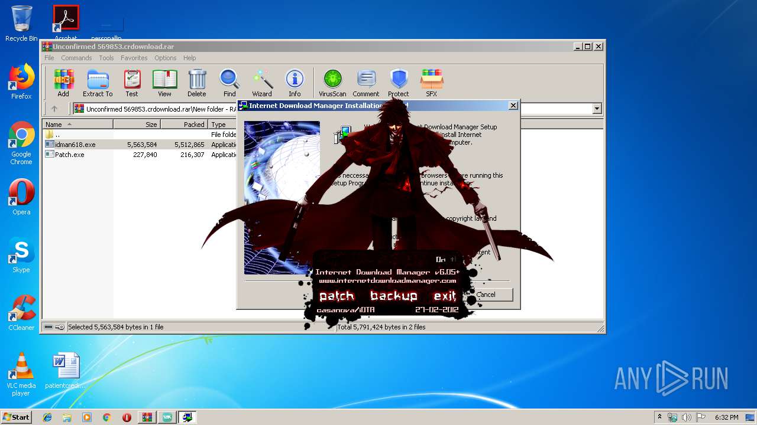The width and height of the screenshot is (757, 425).
Task: Open Firefox desktop shortcut
Action: coord(21,81)
